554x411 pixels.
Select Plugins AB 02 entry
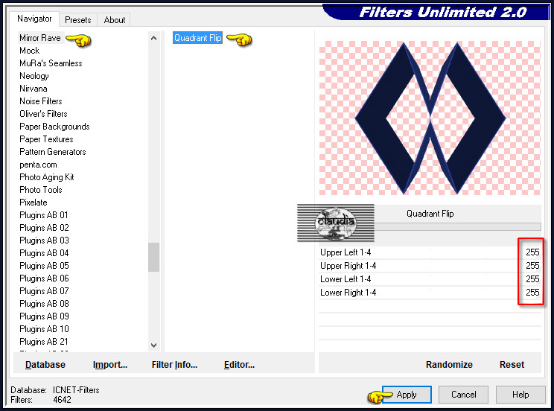point(44,228)
